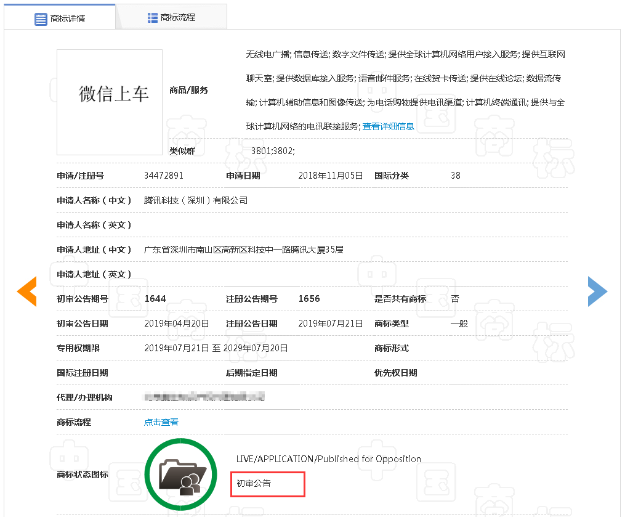Viewport: 625px width, 517px height.
Task: Open the 商标流程 tab
Action: tap(171, 17)
